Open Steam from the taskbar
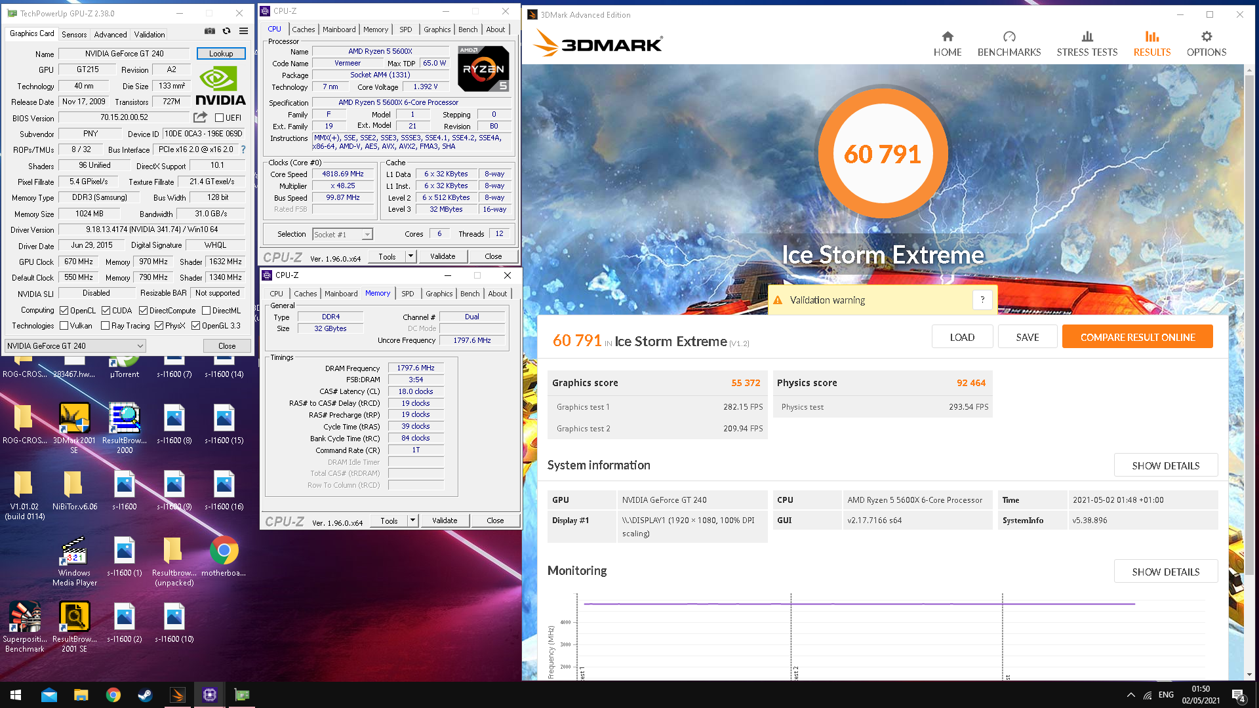The width and height of the screenshot is (1259, 708). pos(145,695)
